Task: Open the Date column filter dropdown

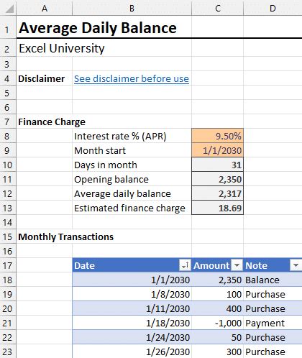Action: coord(185,265)
